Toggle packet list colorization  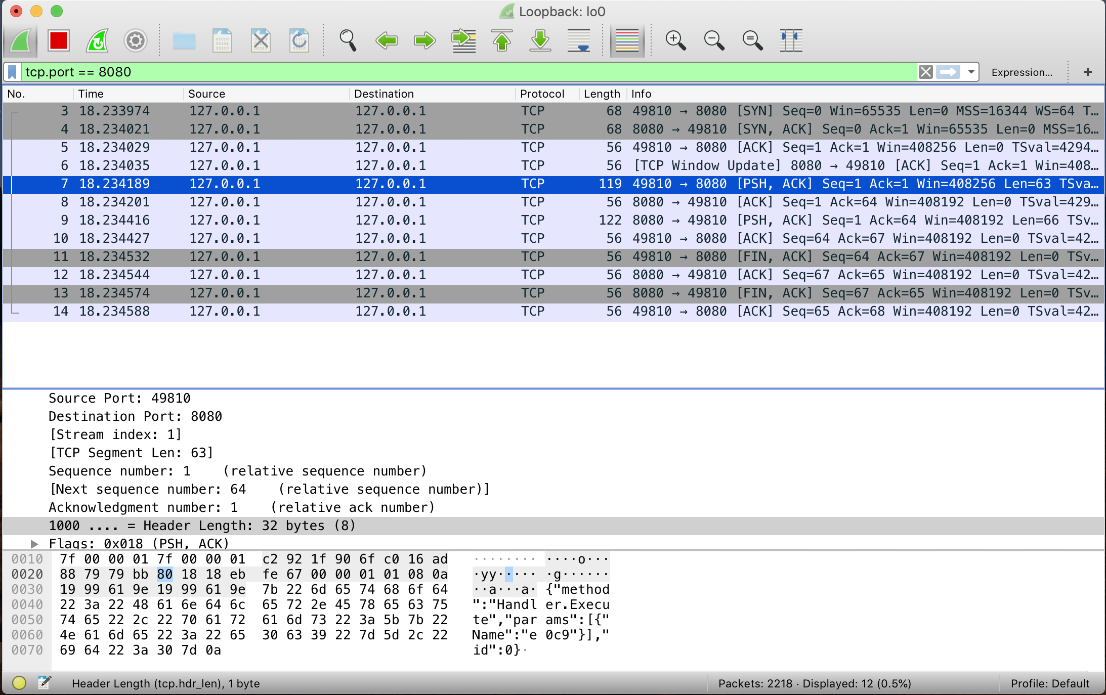click(627, 41)
